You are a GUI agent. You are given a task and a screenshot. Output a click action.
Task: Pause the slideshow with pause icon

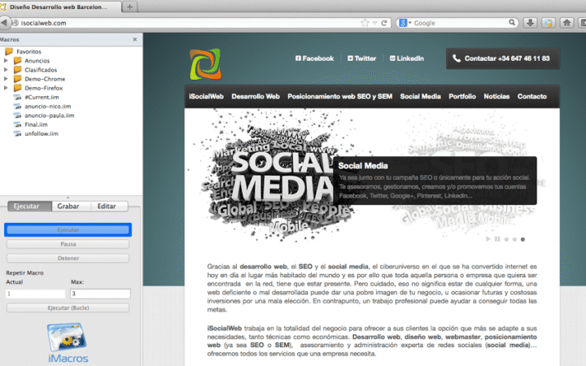pyautogui.click(x=497, y=239)
